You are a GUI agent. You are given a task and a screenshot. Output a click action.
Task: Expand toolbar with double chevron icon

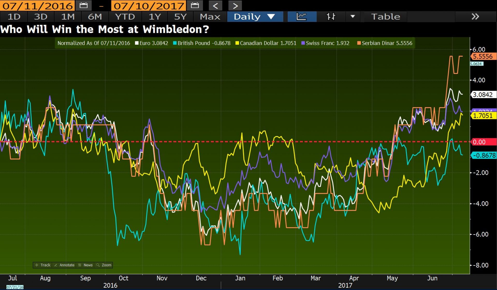pos(475,17)
